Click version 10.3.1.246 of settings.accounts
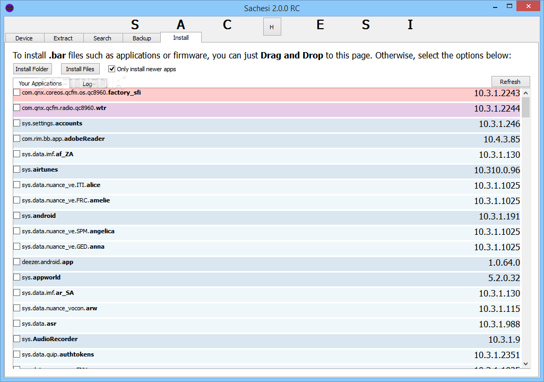 [x=499, y=124]
